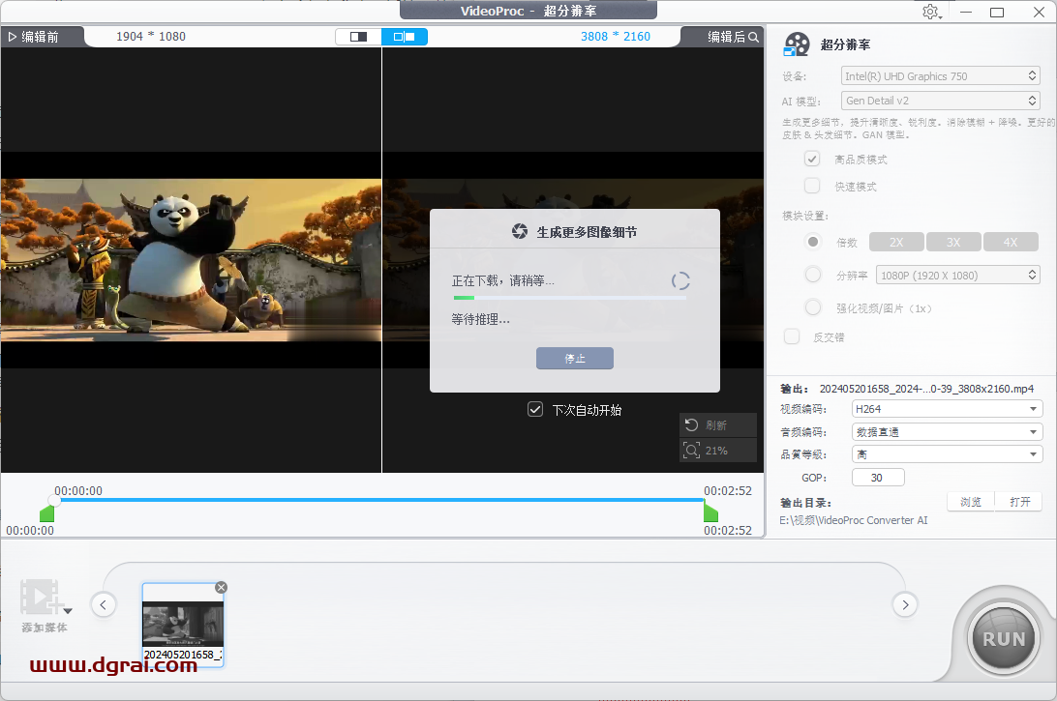
Task: Click the timeline playhead handle
Action: [x=54, y=500]
